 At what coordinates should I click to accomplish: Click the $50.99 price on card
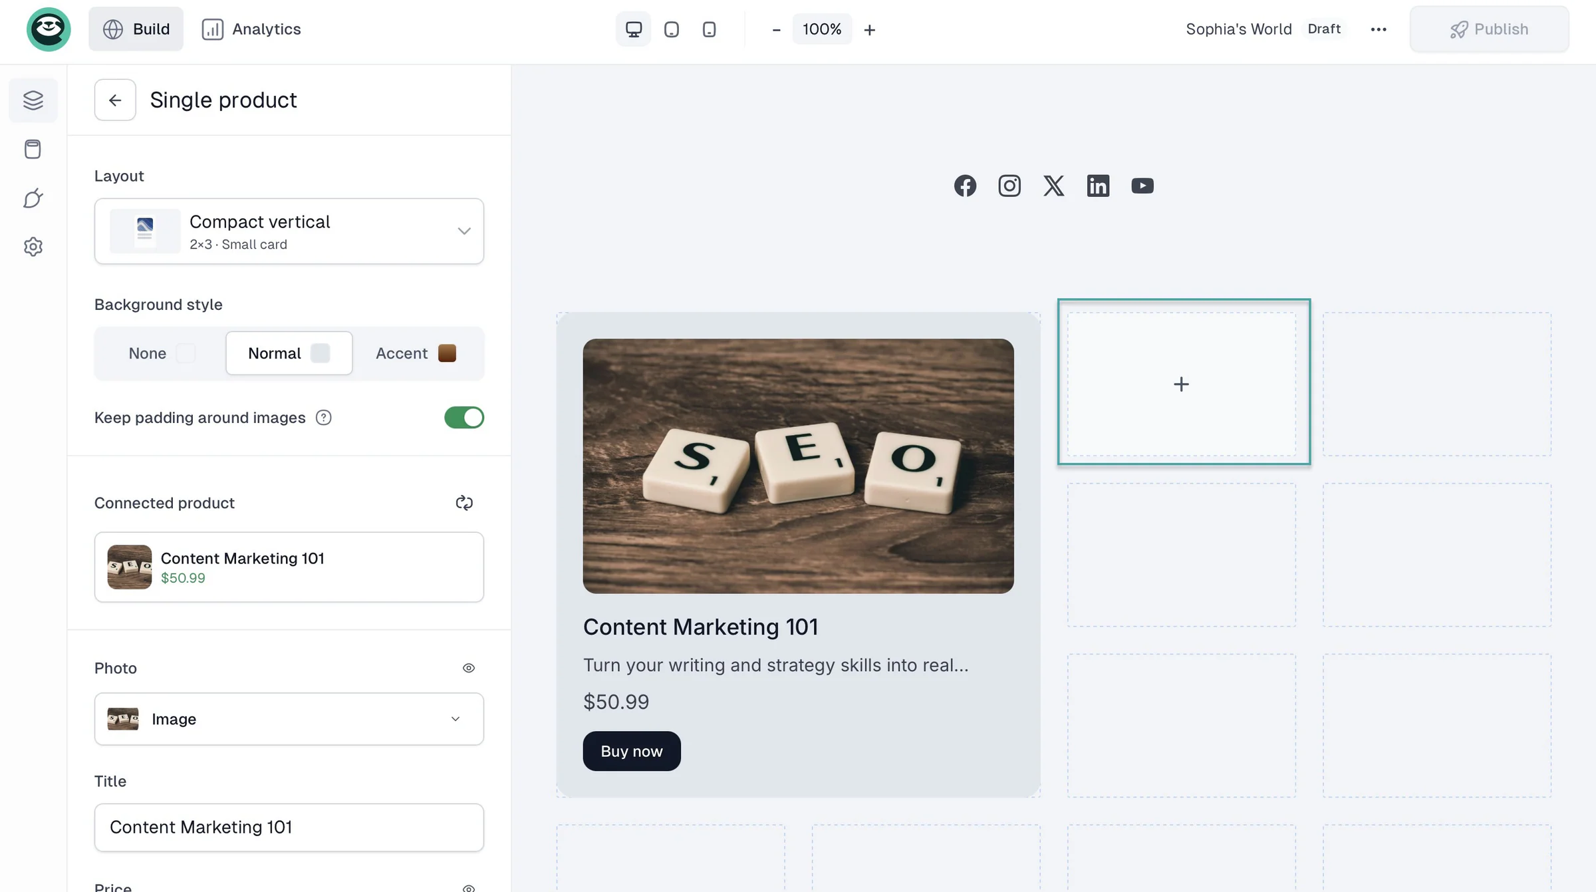[x=616, y=702]
